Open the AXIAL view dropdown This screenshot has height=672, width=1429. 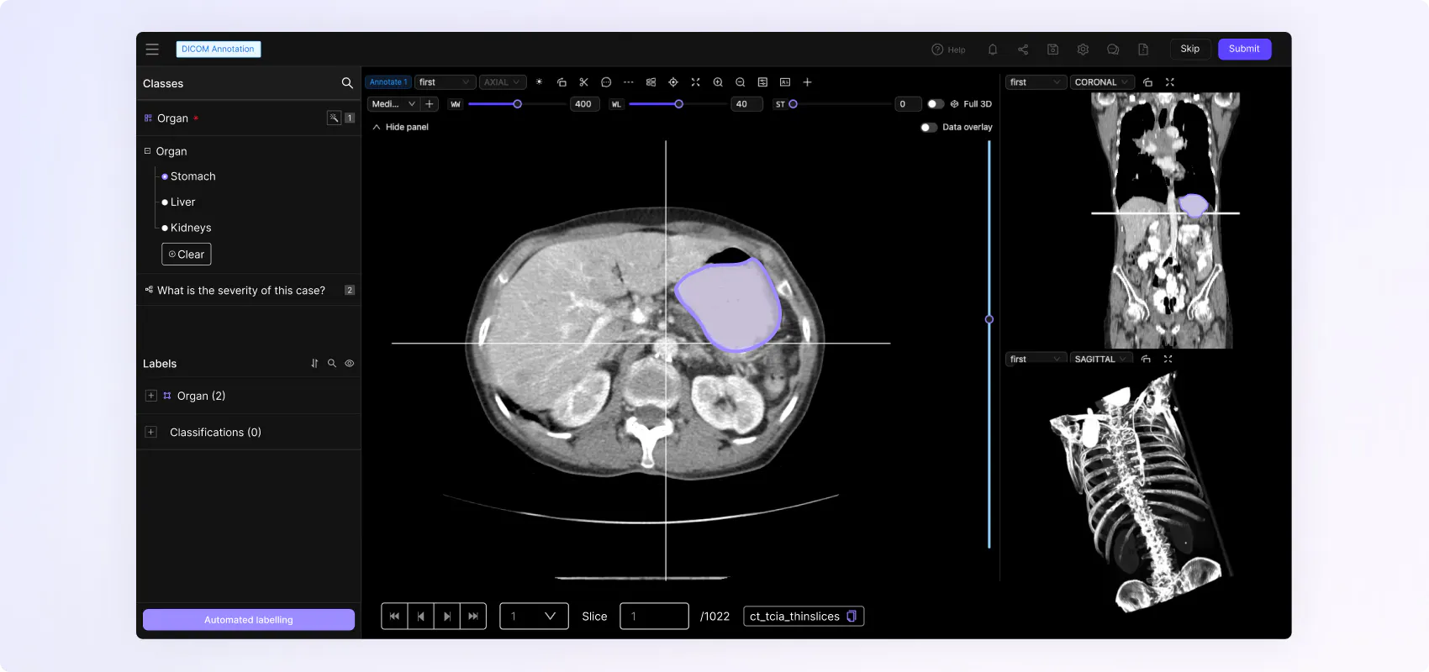(503, 82)
